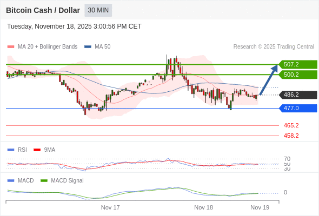Click the MA 20 + Bollinger Bands swatch

tap(11, 47)
